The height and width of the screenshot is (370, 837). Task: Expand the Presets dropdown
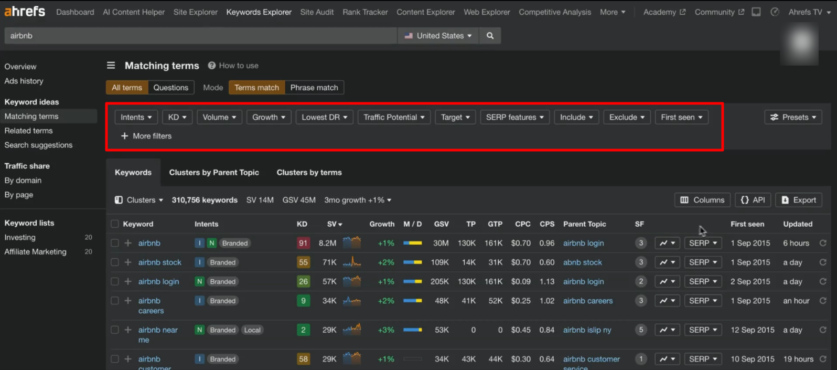tap(793, 117)
